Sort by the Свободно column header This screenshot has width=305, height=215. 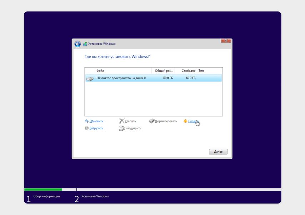point(186,70)
